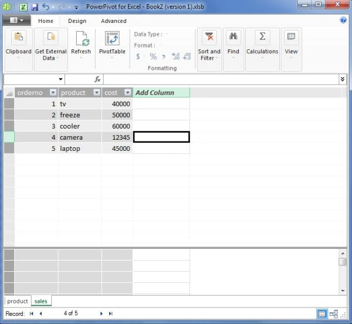The height and width of the screenshot is (324, 352).
Task: Open PowerPivot help icon
Action: [343, 20]
